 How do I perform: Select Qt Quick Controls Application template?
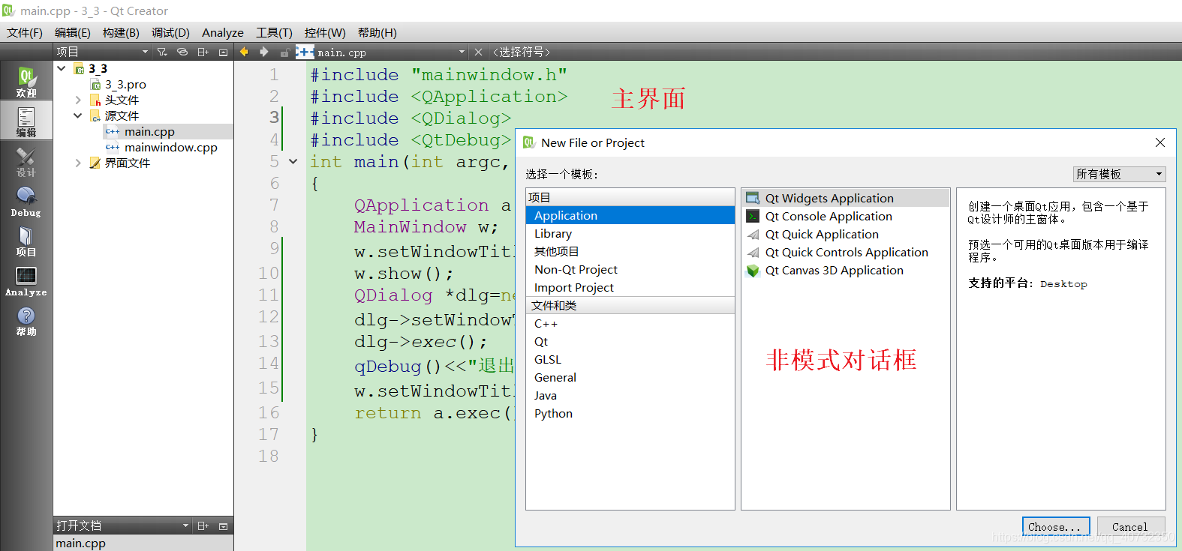[845, 252]
